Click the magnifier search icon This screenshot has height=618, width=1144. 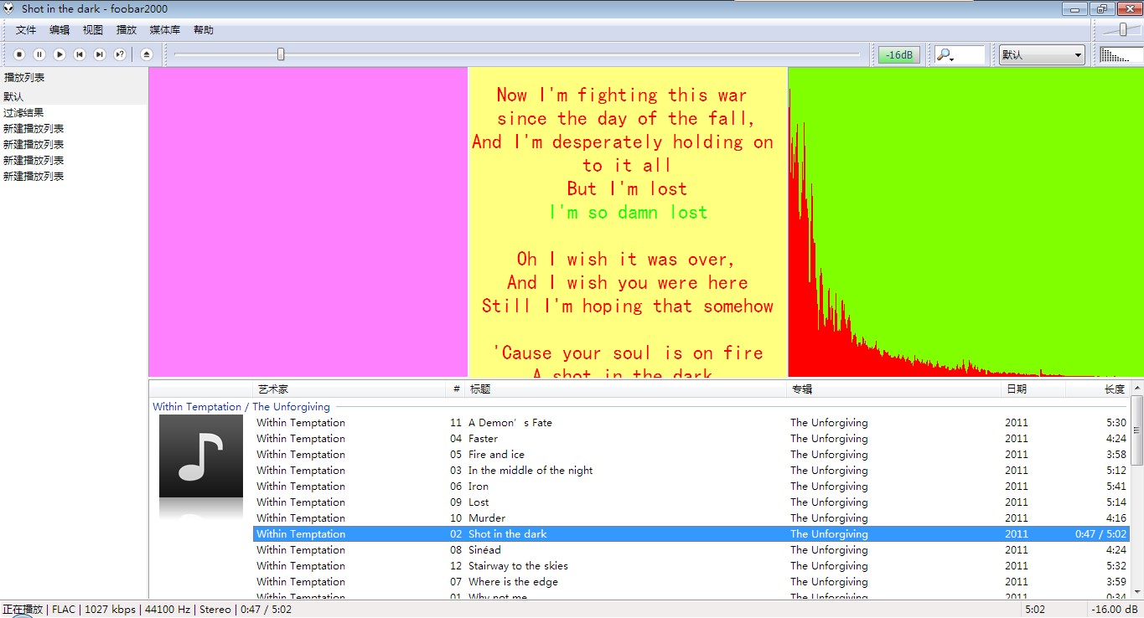point(945,55)
